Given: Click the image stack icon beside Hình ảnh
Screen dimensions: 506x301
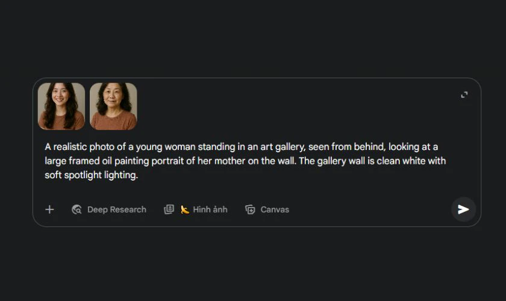Looking at the screenshot, I should coord(169,209).
